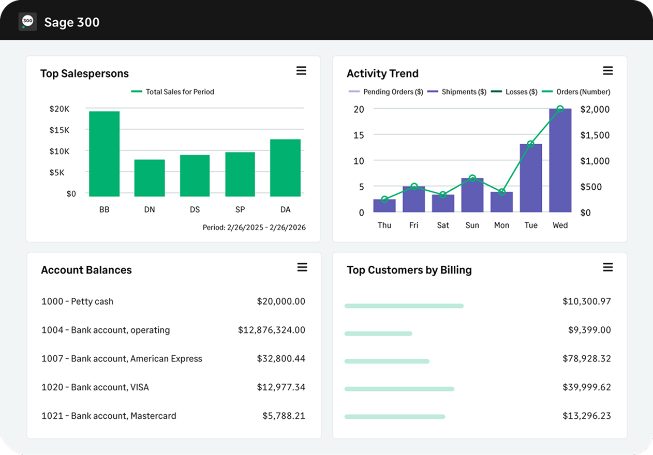The image size is (653, 455).
Task: Click the Wed shipments bar
Action: tap(560, 160)
